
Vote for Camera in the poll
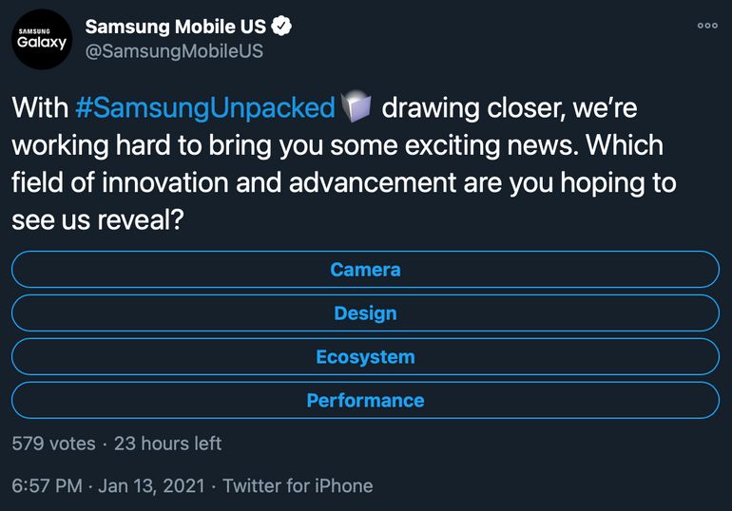coord(365,270)
